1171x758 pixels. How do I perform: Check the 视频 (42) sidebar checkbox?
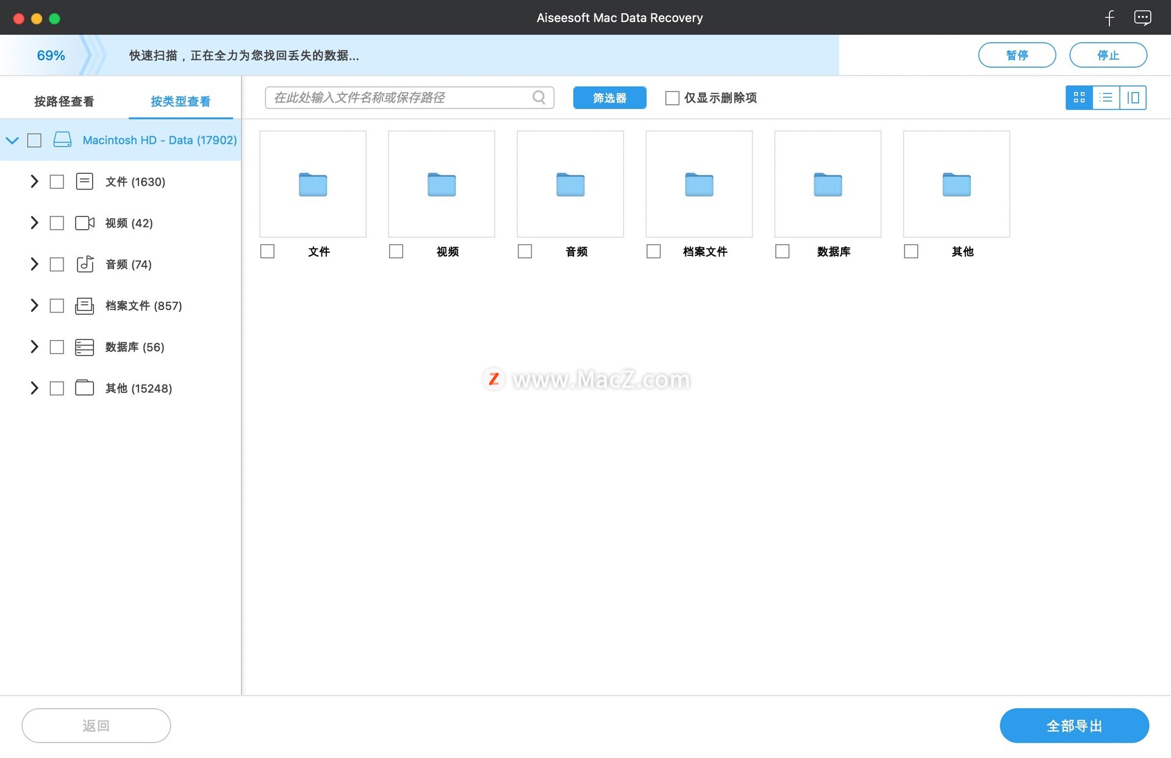click(57, 223)
